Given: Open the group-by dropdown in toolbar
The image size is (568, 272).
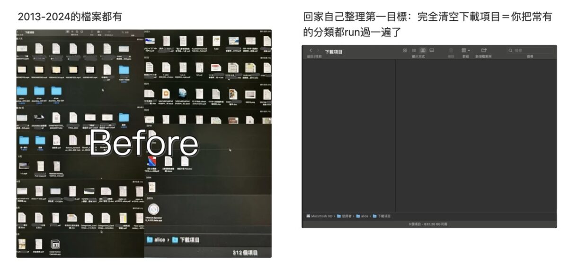Looking at the screenshot, I should (466, 51).
